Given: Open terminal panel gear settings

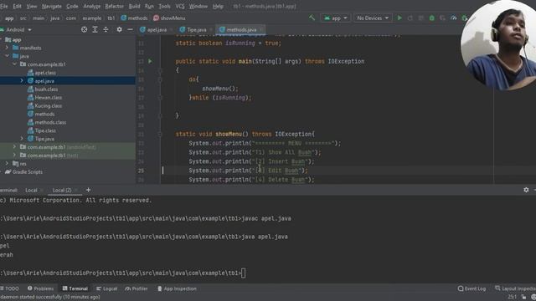Looking at the screenshot, I should (526, 190).
